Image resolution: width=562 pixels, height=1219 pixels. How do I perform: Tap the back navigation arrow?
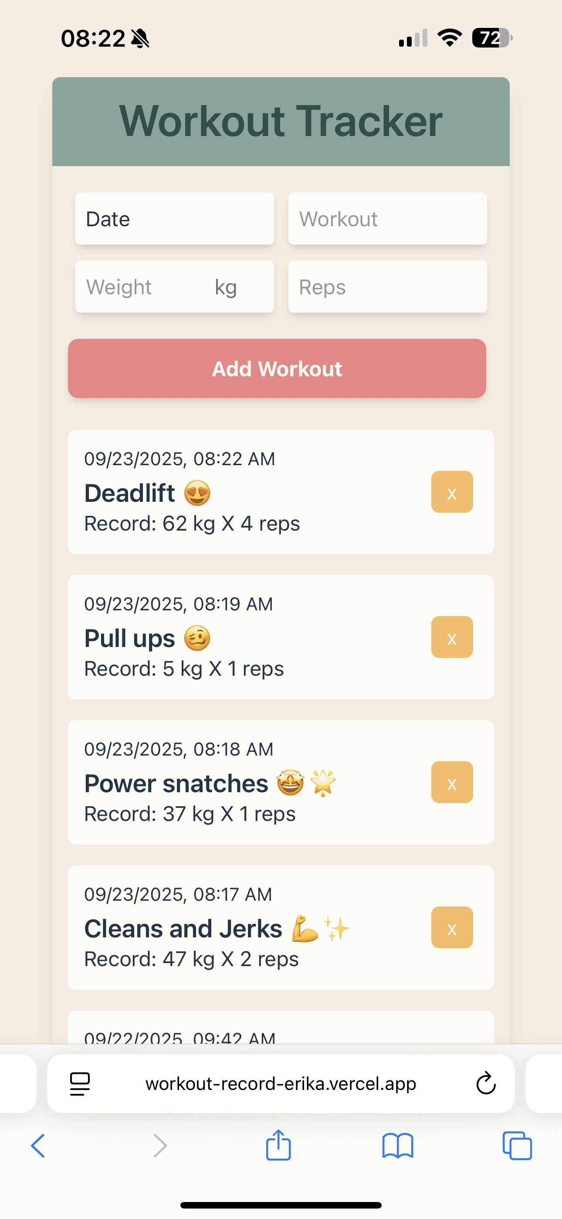click(x=39, y=1146)
